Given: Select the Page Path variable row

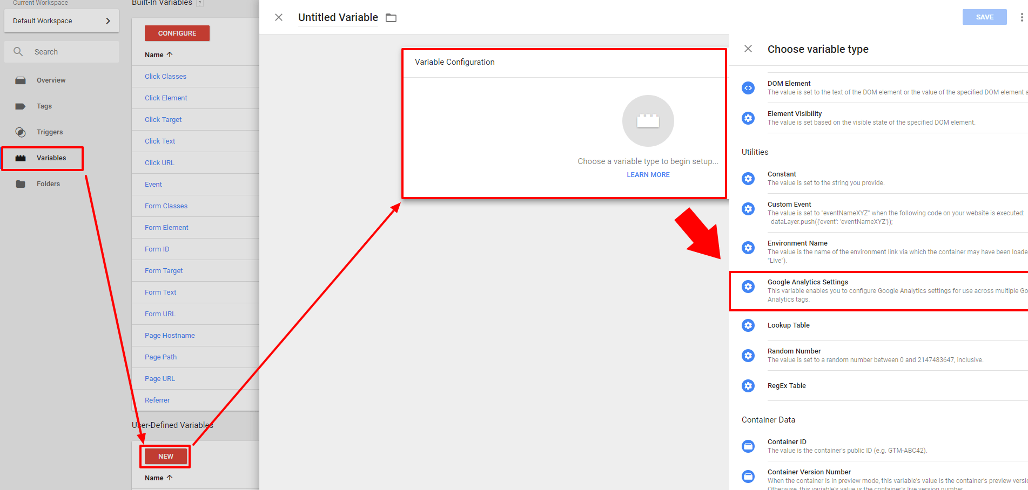Looking at the screenshot, I should 196,357.
